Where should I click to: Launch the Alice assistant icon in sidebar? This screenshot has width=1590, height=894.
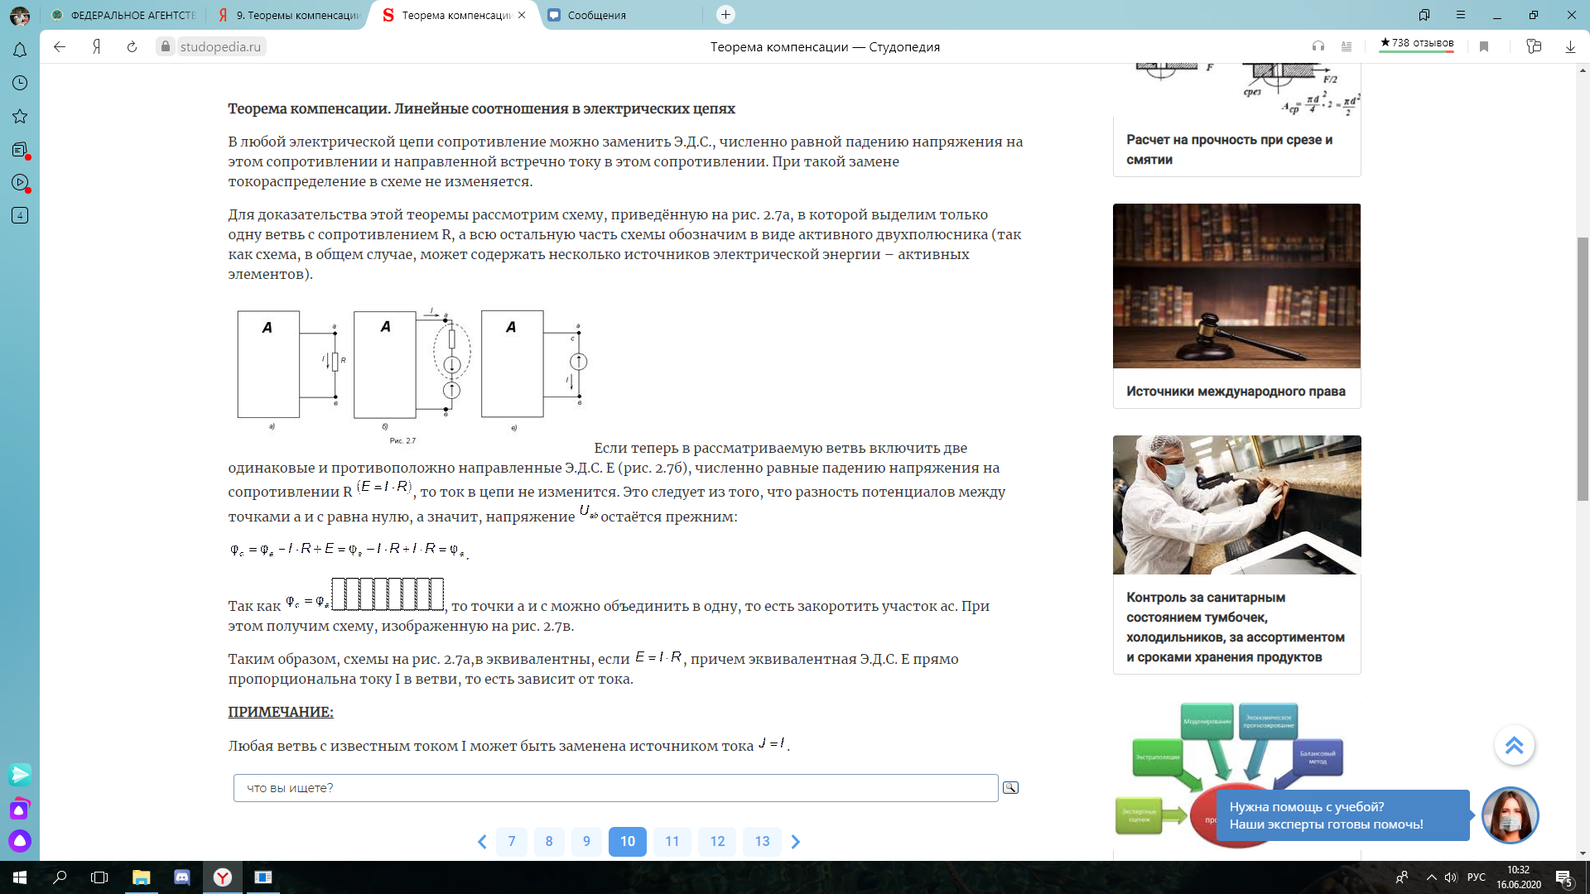click(20, 841)
